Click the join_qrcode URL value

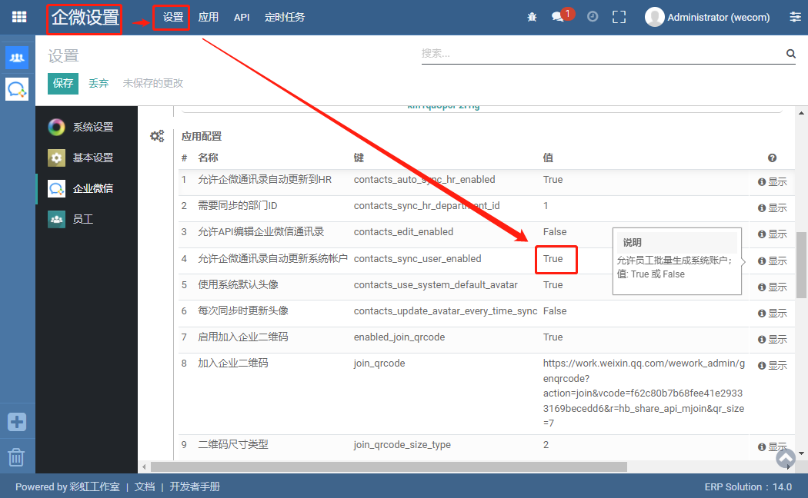(643, 393)
